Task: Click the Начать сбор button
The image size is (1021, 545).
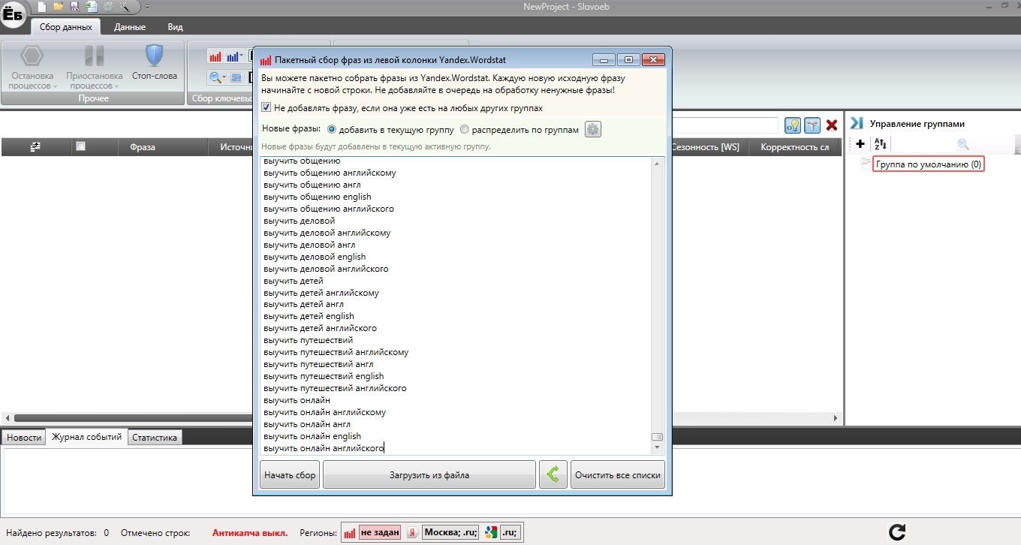Action: coord(290,475)
